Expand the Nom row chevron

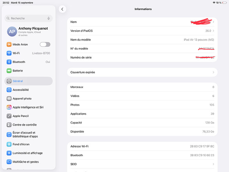click(214, 22)
